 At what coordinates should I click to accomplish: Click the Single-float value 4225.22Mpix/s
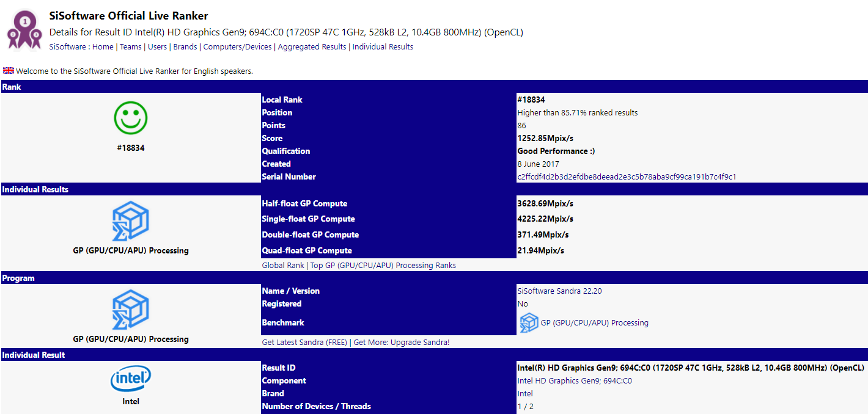click(x=545, y=219)
